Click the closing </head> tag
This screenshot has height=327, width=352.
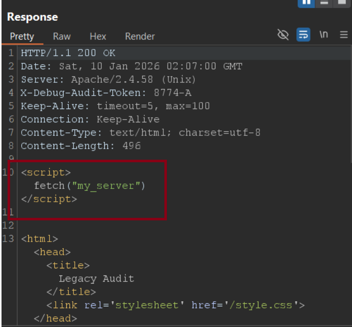(x=55, y=318)
